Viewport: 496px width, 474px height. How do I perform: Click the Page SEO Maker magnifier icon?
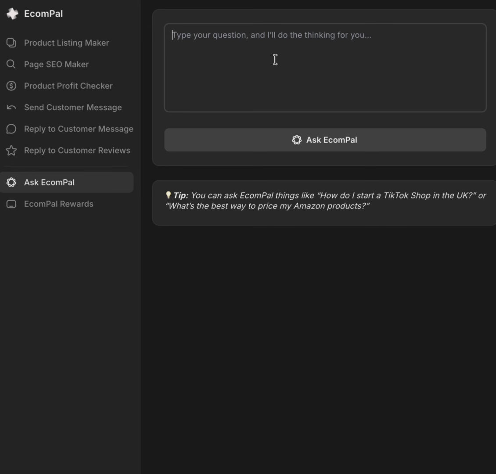click(x=11, y=64)
